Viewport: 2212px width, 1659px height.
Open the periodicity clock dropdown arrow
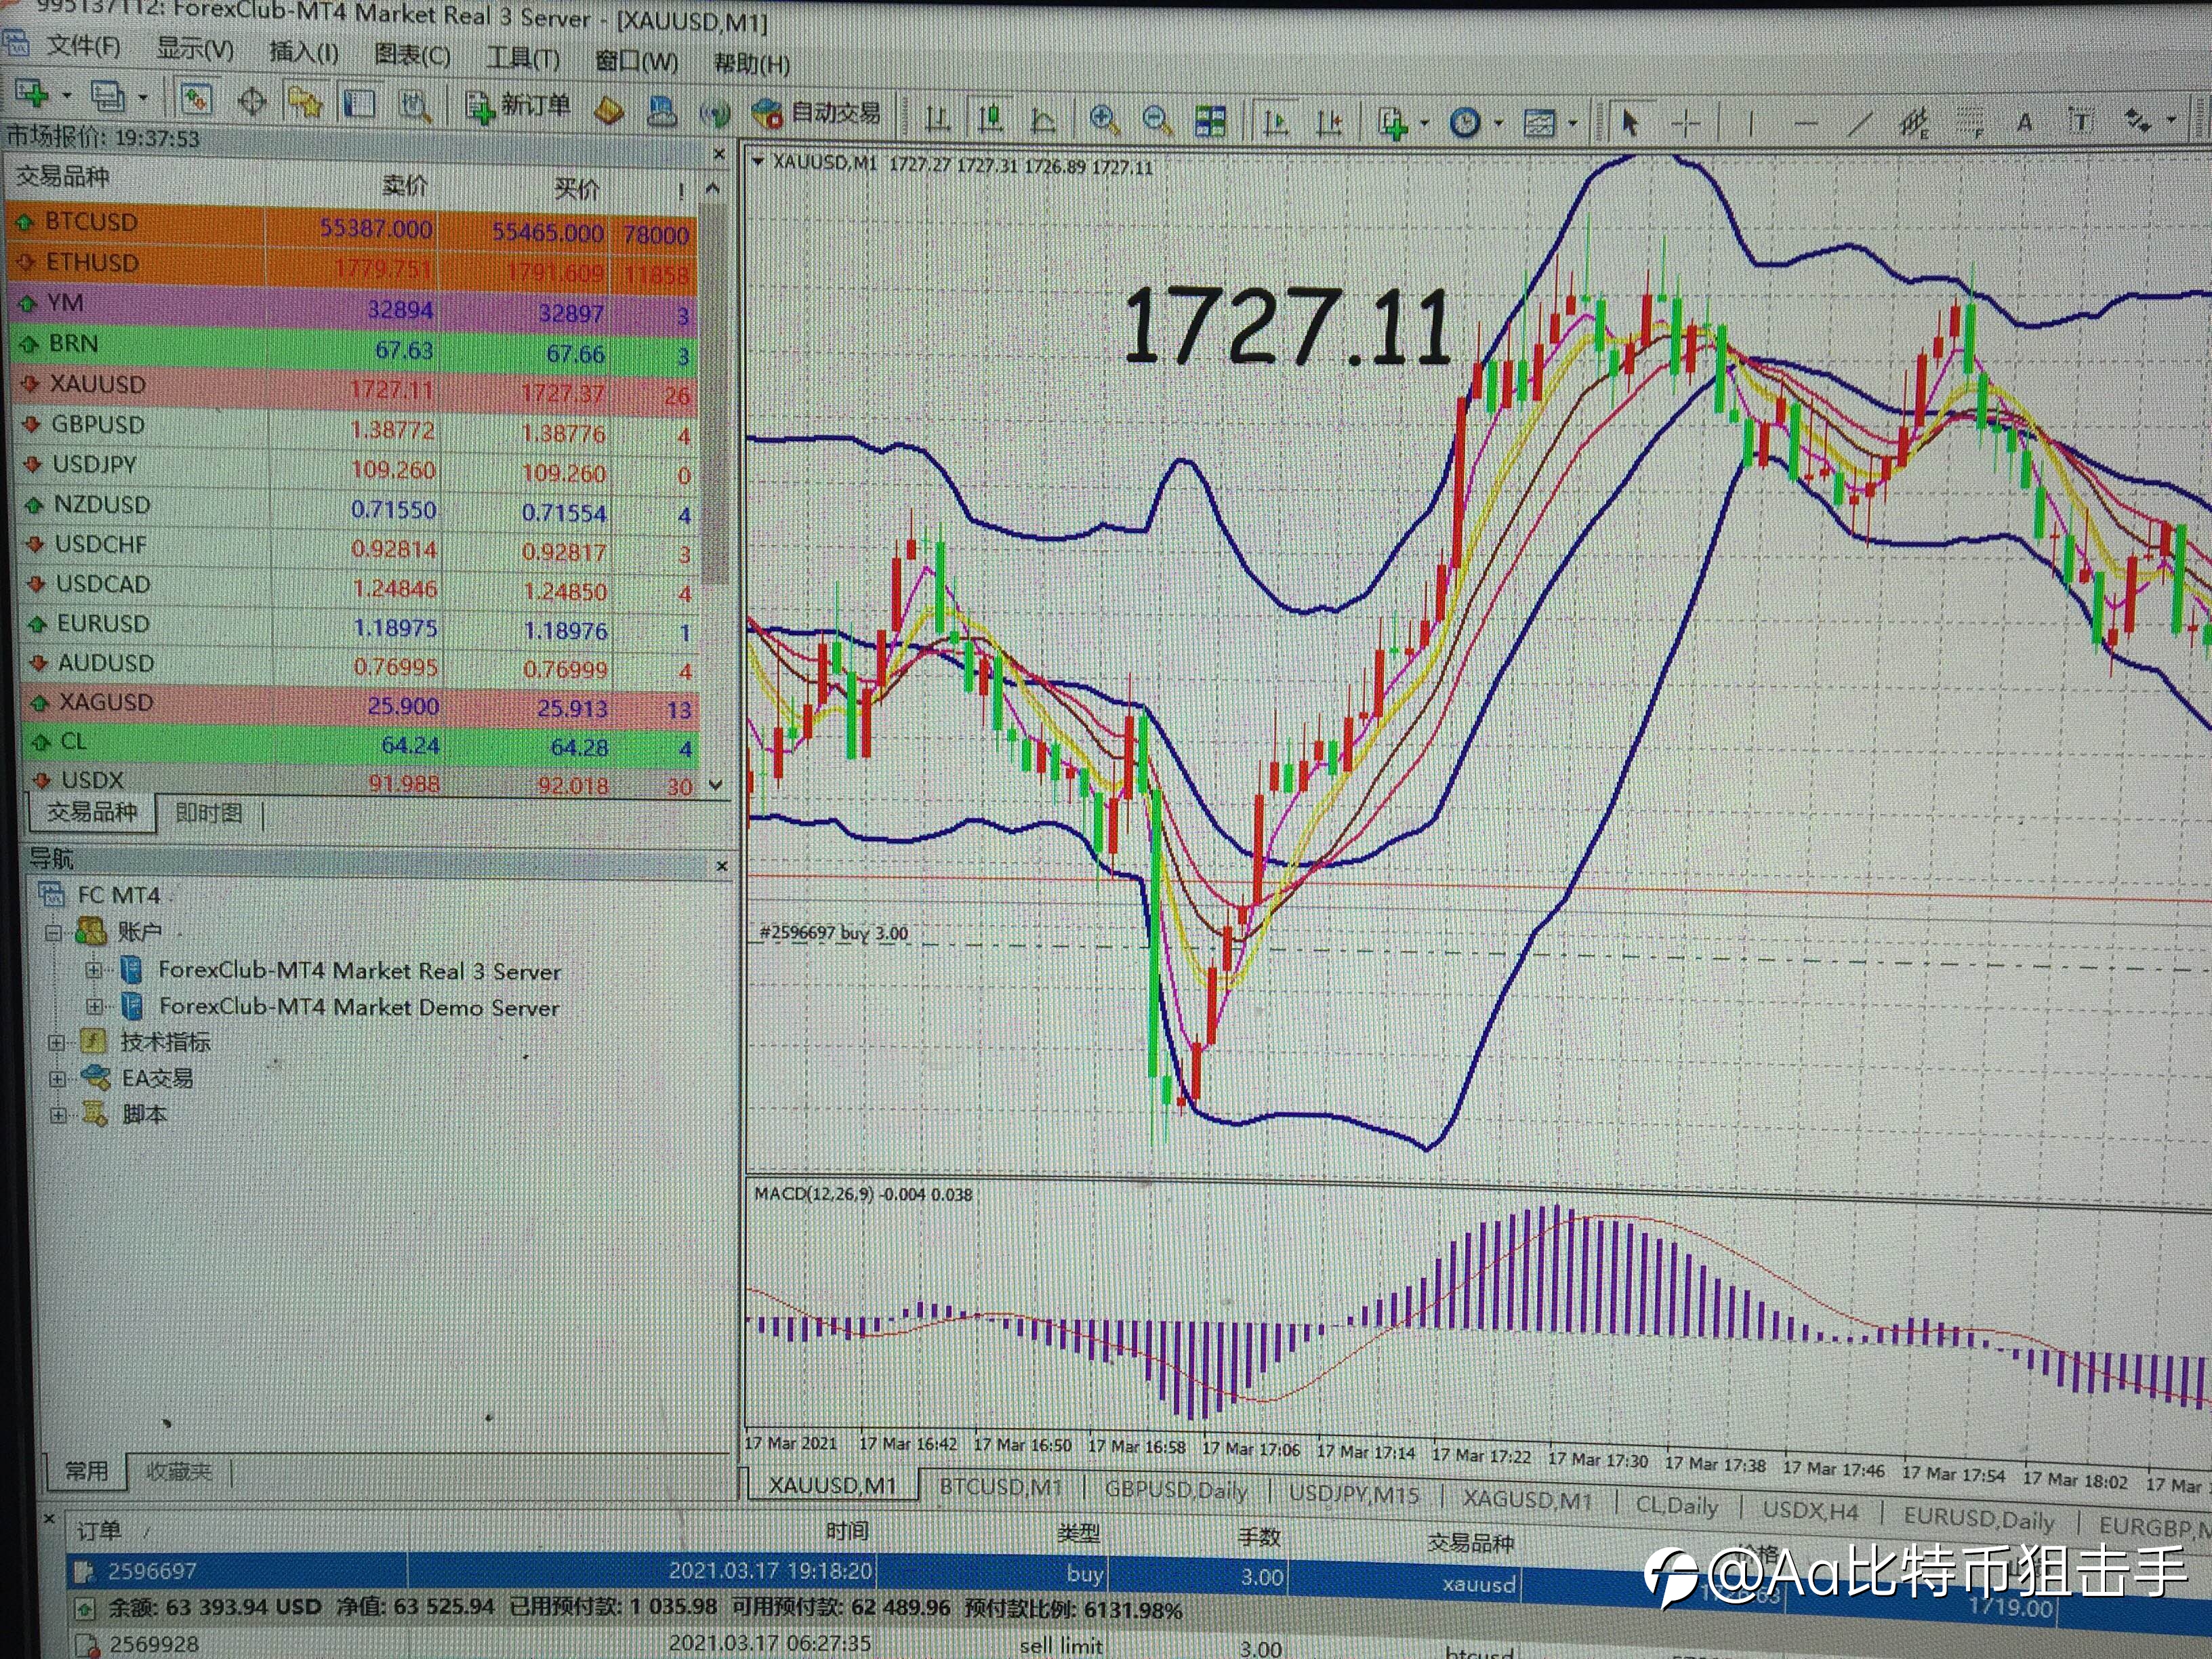click(1498, 124)
